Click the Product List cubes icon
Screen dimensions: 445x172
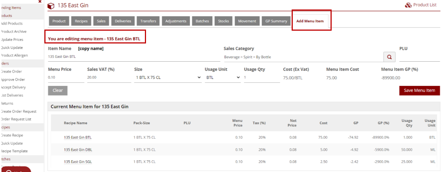tap(408, 5)
